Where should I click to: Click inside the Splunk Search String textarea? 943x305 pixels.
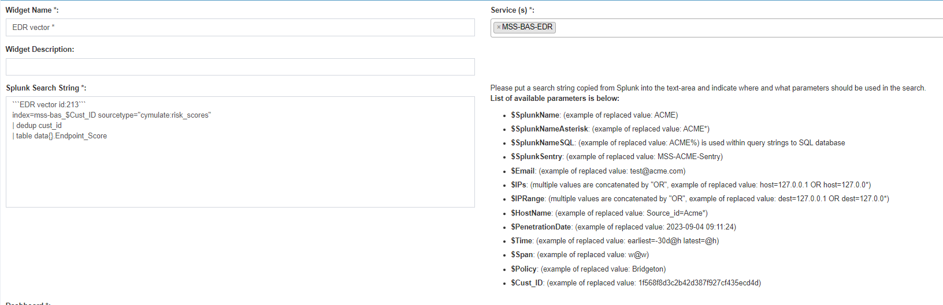pos(240,152)
